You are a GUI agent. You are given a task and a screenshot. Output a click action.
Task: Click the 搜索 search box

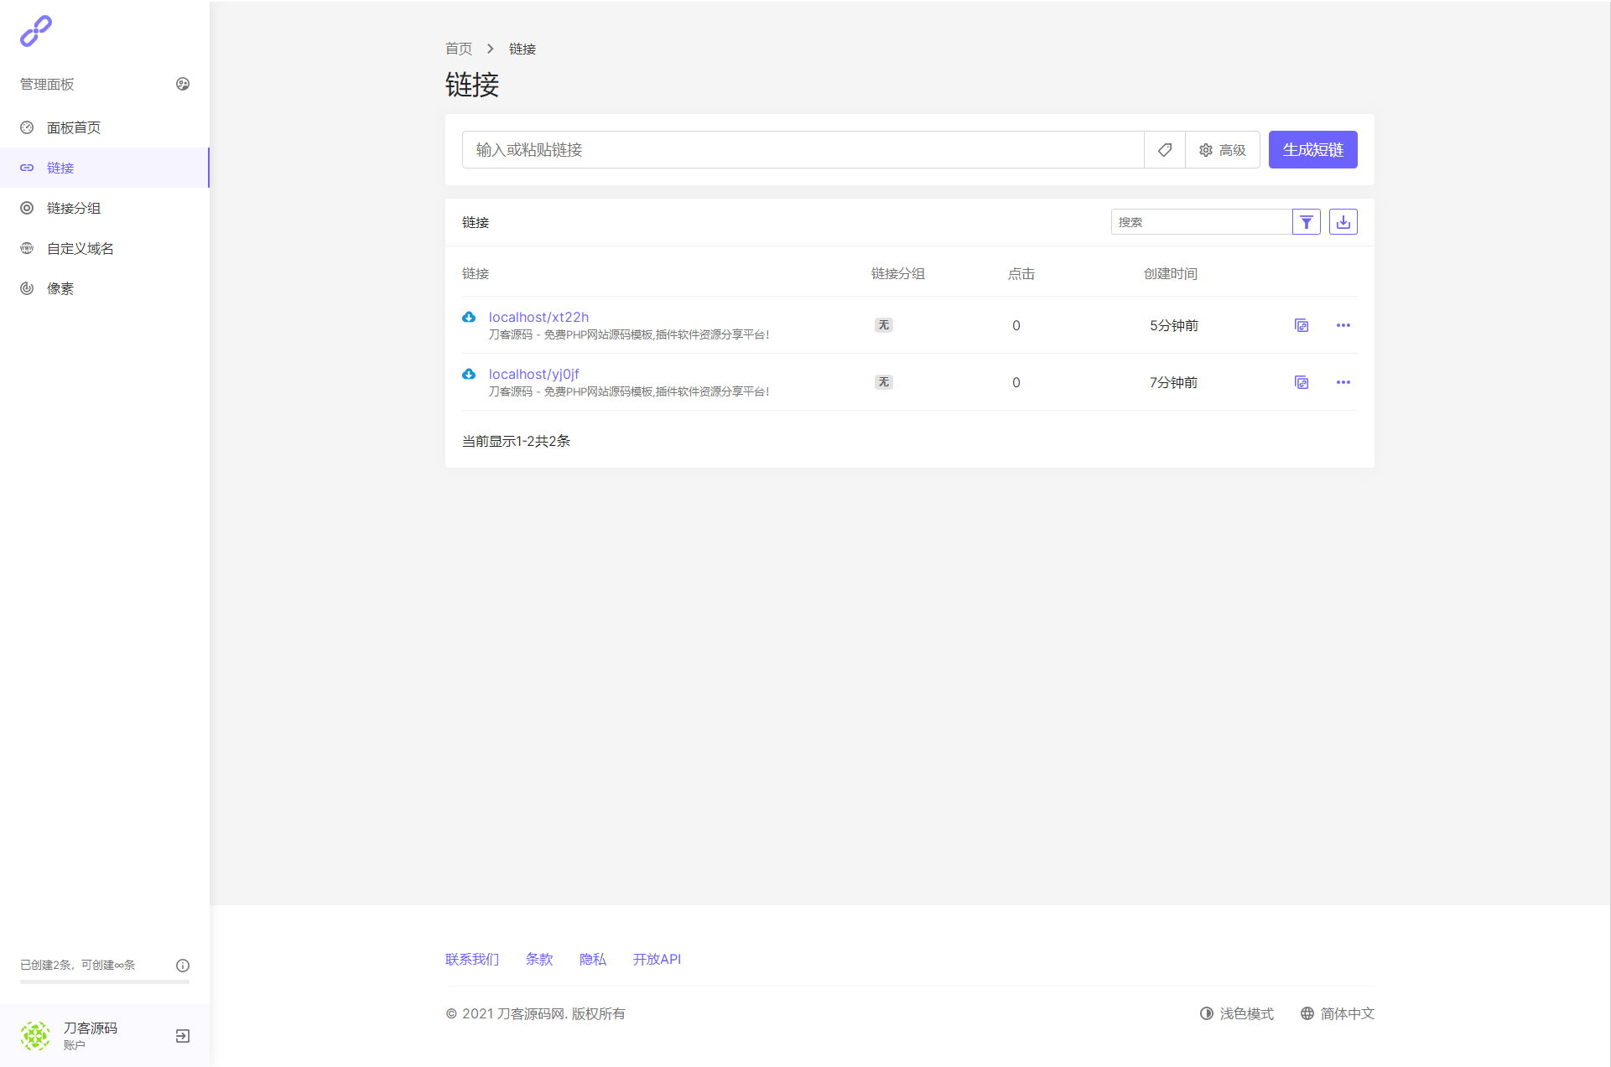tap(1200, 222)
